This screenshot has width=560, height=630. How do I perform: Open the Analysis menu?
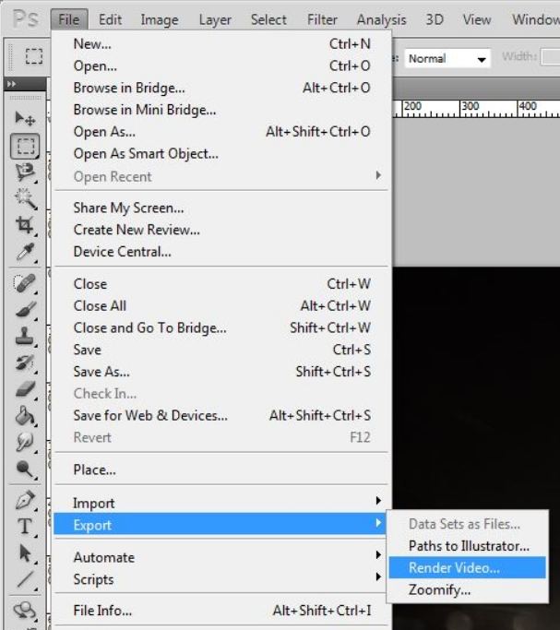click(382, 19)
